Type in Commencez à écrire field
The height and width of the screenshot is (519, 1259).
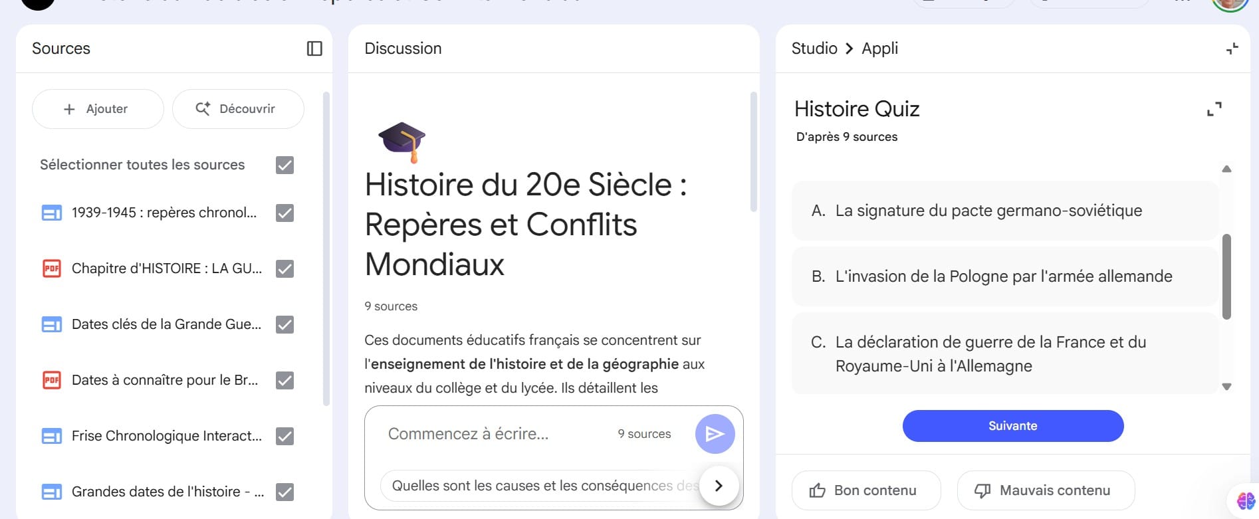pyautogui.click(x=492, y=434)
